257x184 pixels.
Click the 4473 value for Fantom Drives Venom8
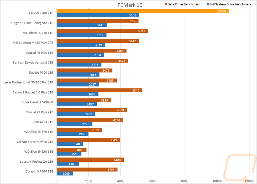pyautogui.click(x=122, y=61)
